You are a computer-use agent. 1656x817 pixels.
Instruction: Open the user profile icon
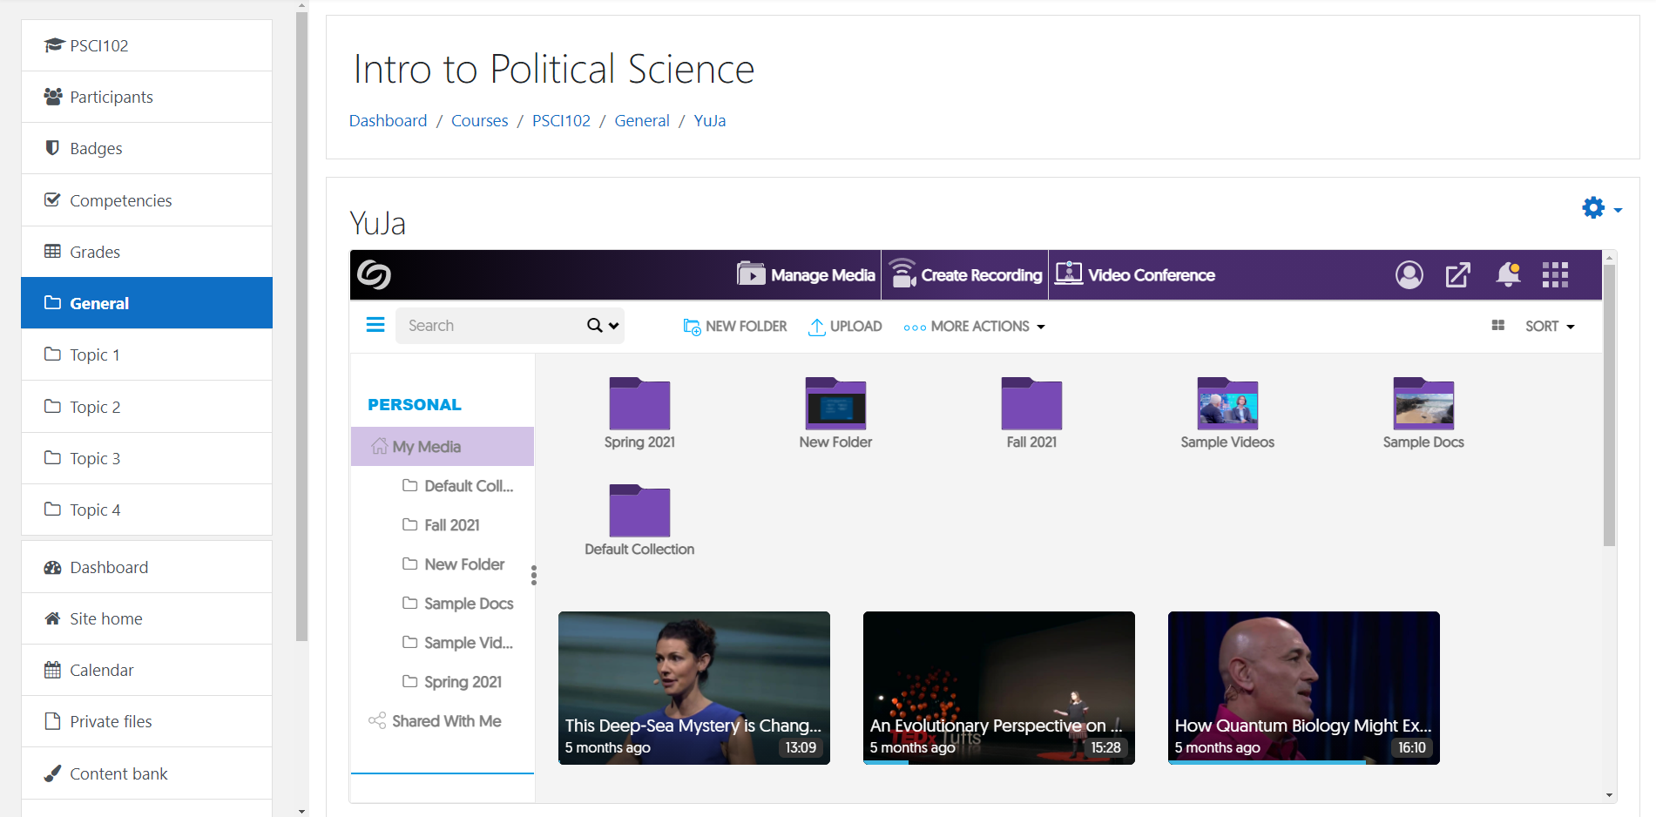pos(1409,275)
